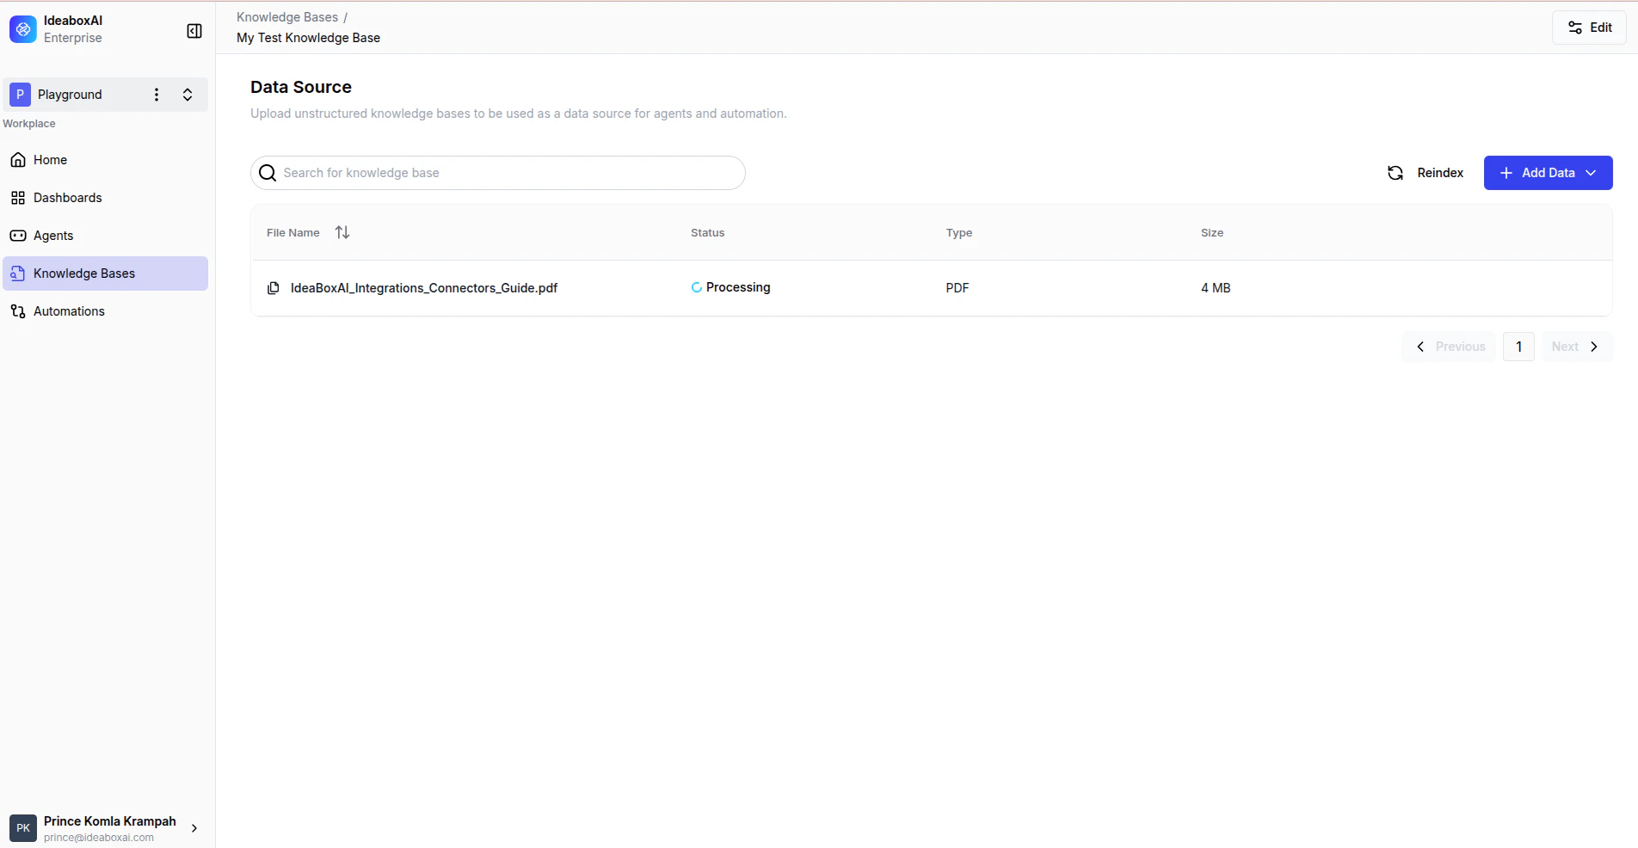Image resolution: width=1638 pixels, height=848 pixels.
Task: Go to the Next page
Action: coord(1577,347)
